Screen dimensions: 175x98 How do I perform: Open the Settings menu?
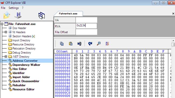(14, 8)
